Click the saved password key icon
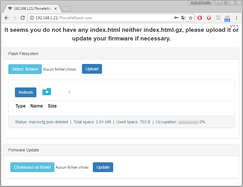 tap(176, 18)
